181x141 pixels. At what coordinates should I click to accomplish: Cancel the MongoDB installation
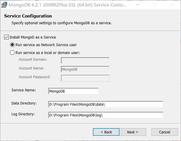coord(165,132)
